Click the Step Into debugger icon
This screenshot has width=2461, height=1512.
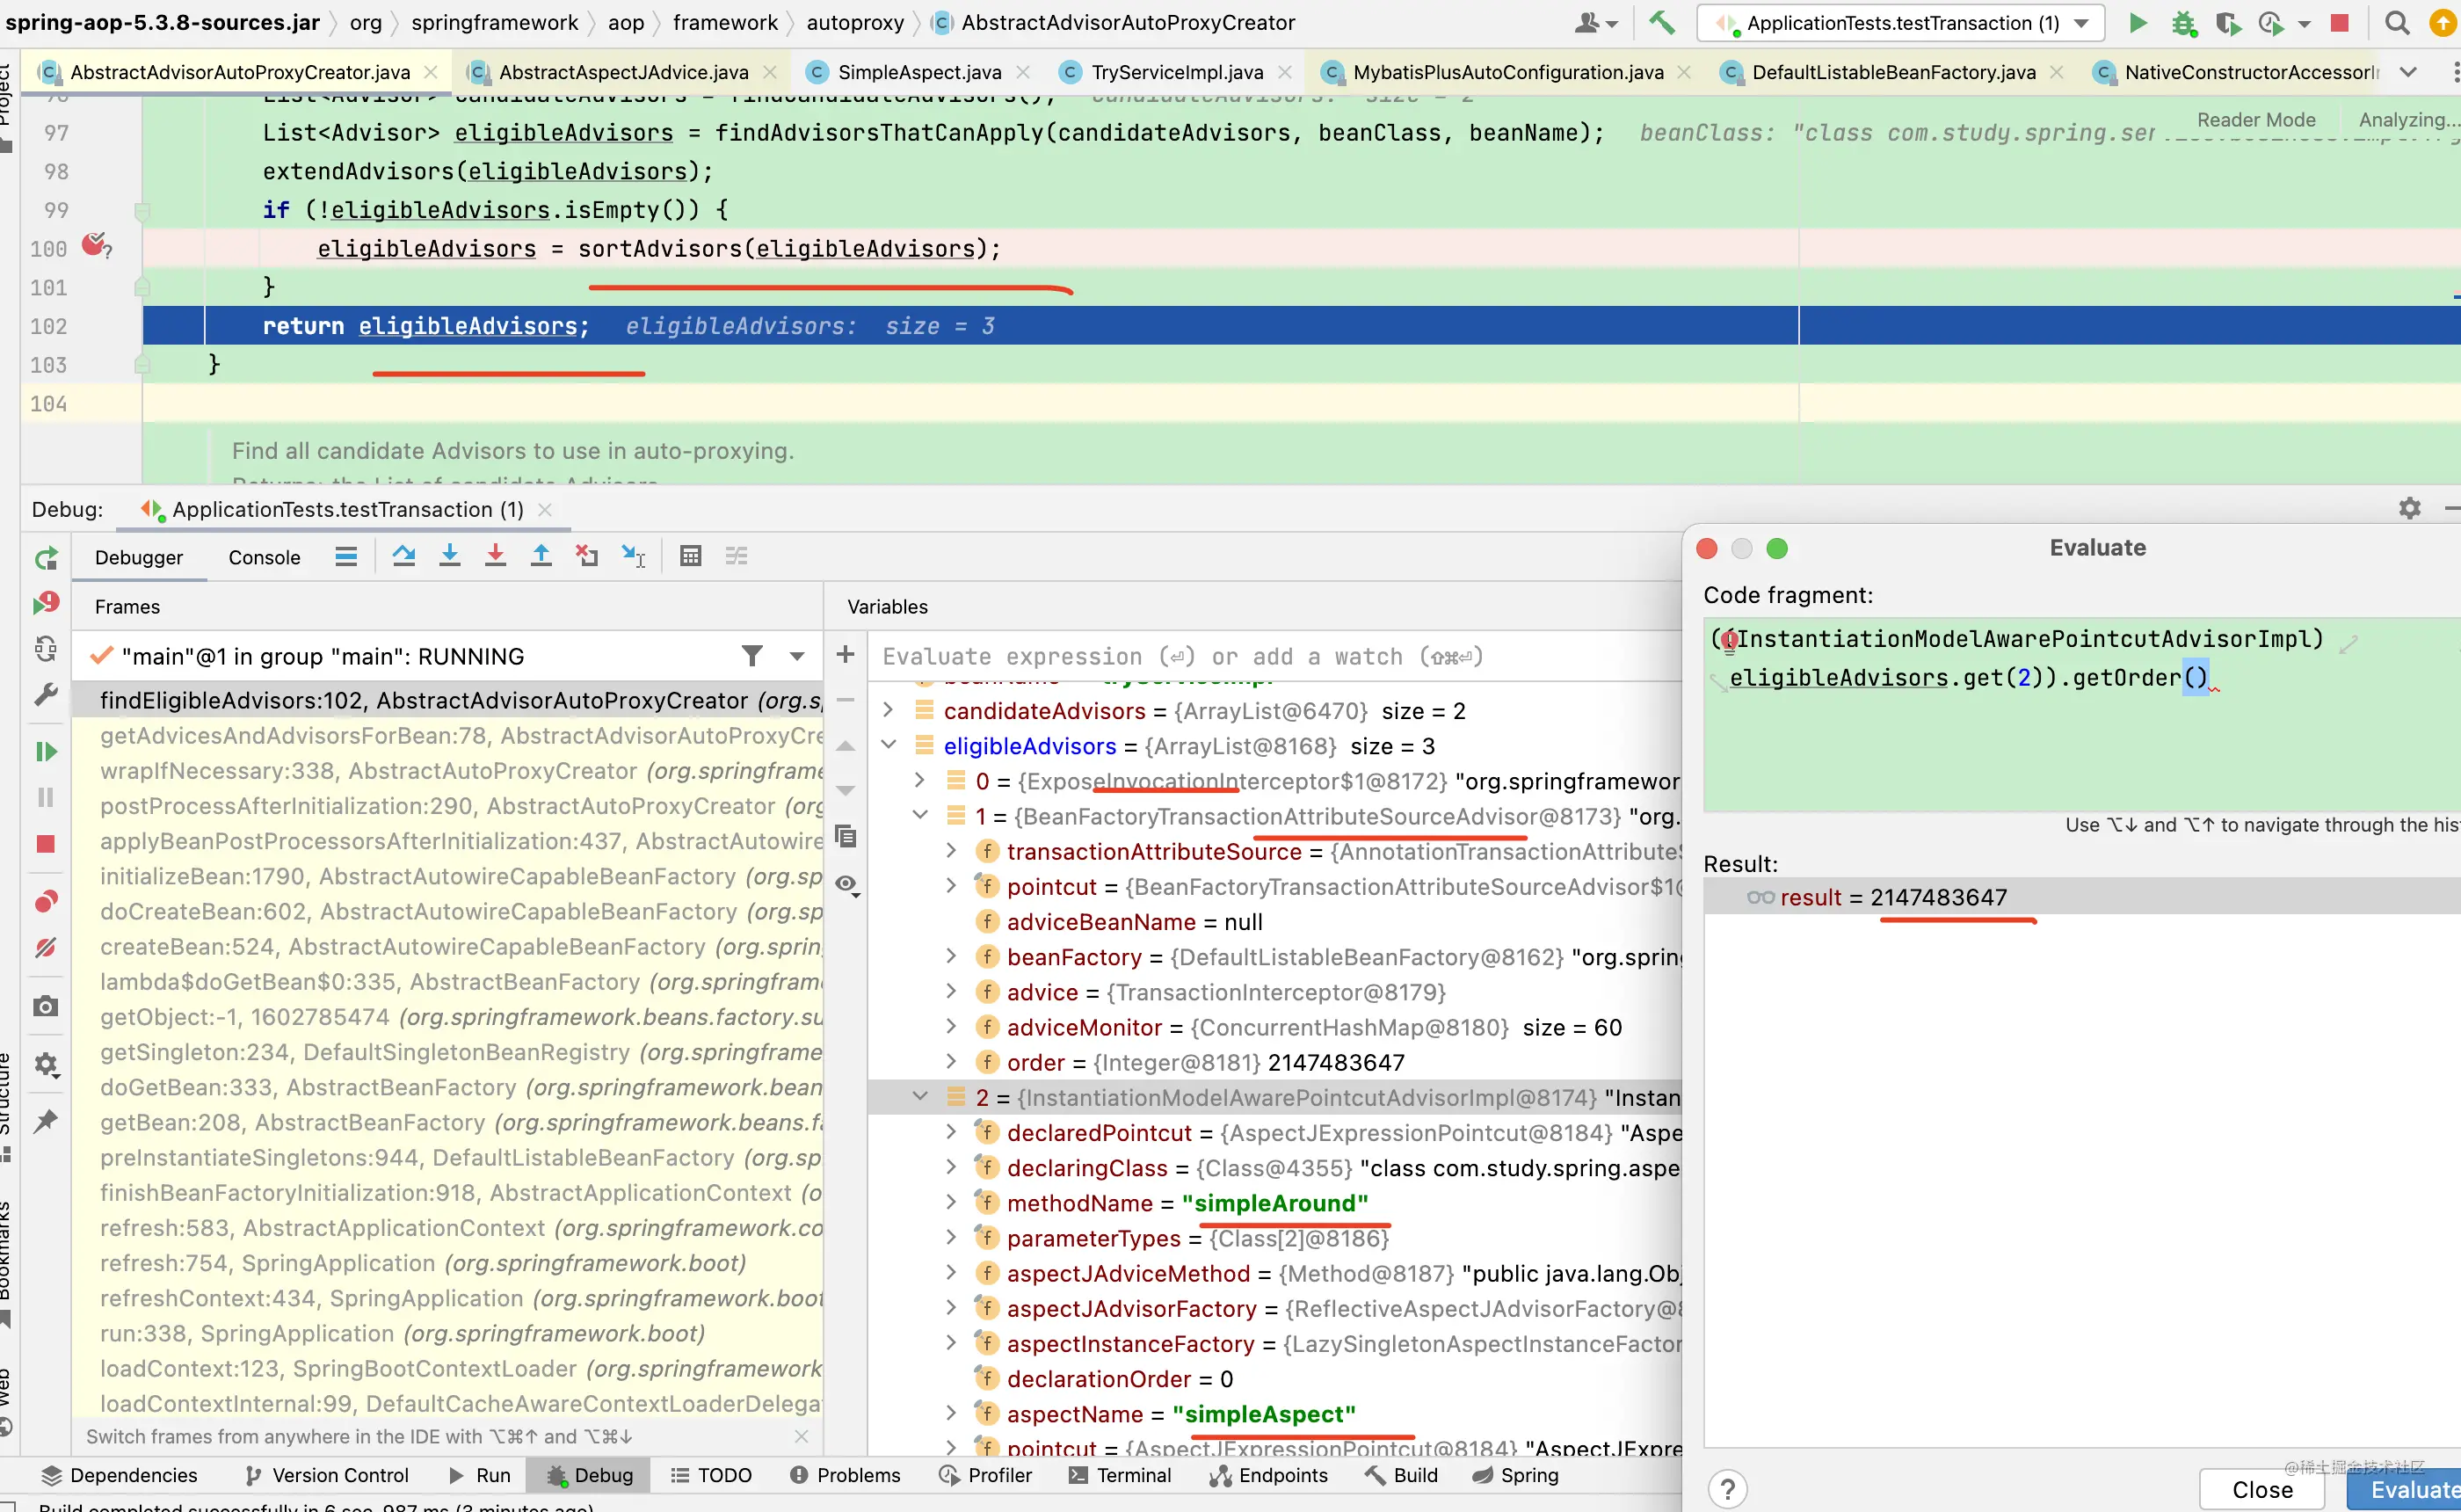tap(450, 556)
